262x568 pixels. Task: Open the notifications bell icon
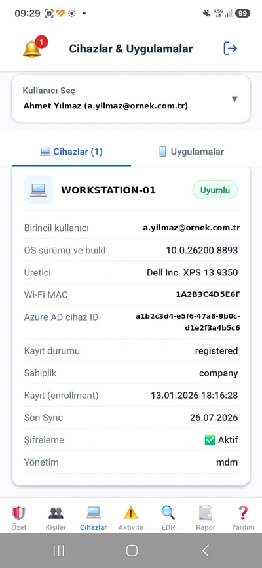click(32, 49)
